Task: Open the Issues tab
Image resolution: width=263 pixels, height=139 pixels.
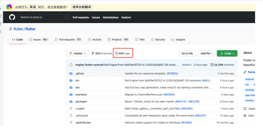Action: coord(39,40)
